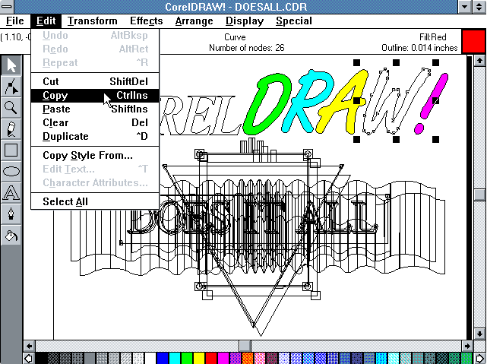Pick the blue swatch in the palette

coord(162,358)
